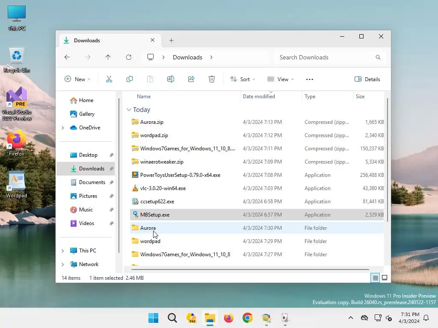
Task: Click the Cut scissors icon in toolbar
Action: pos(109,79)
